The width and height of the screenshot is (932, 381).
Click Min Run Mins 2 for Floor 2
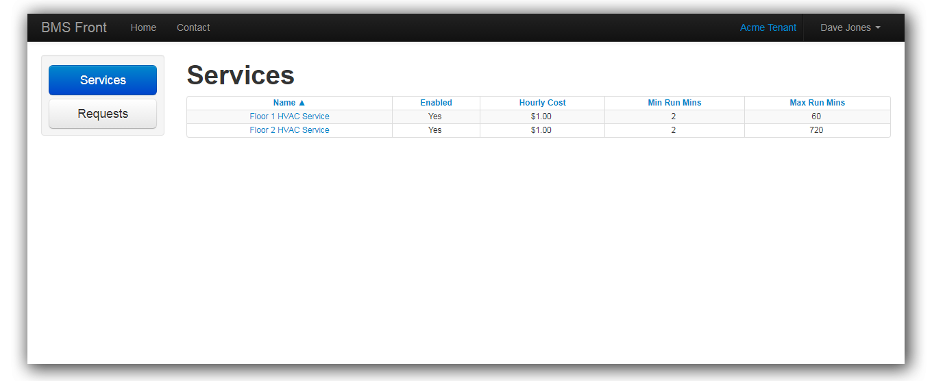[x=674, y=130]
